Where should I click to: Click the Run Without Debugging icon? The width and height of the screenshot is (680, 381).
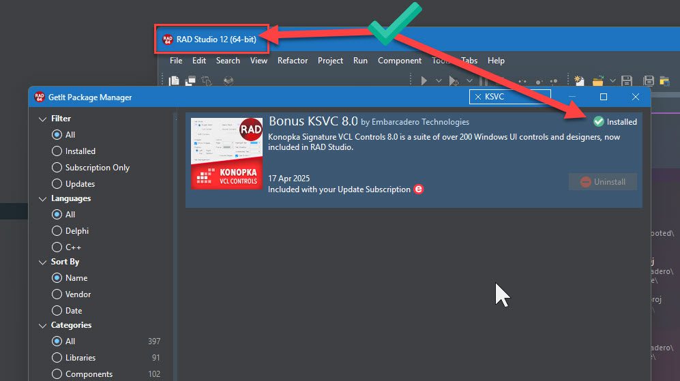454,80
